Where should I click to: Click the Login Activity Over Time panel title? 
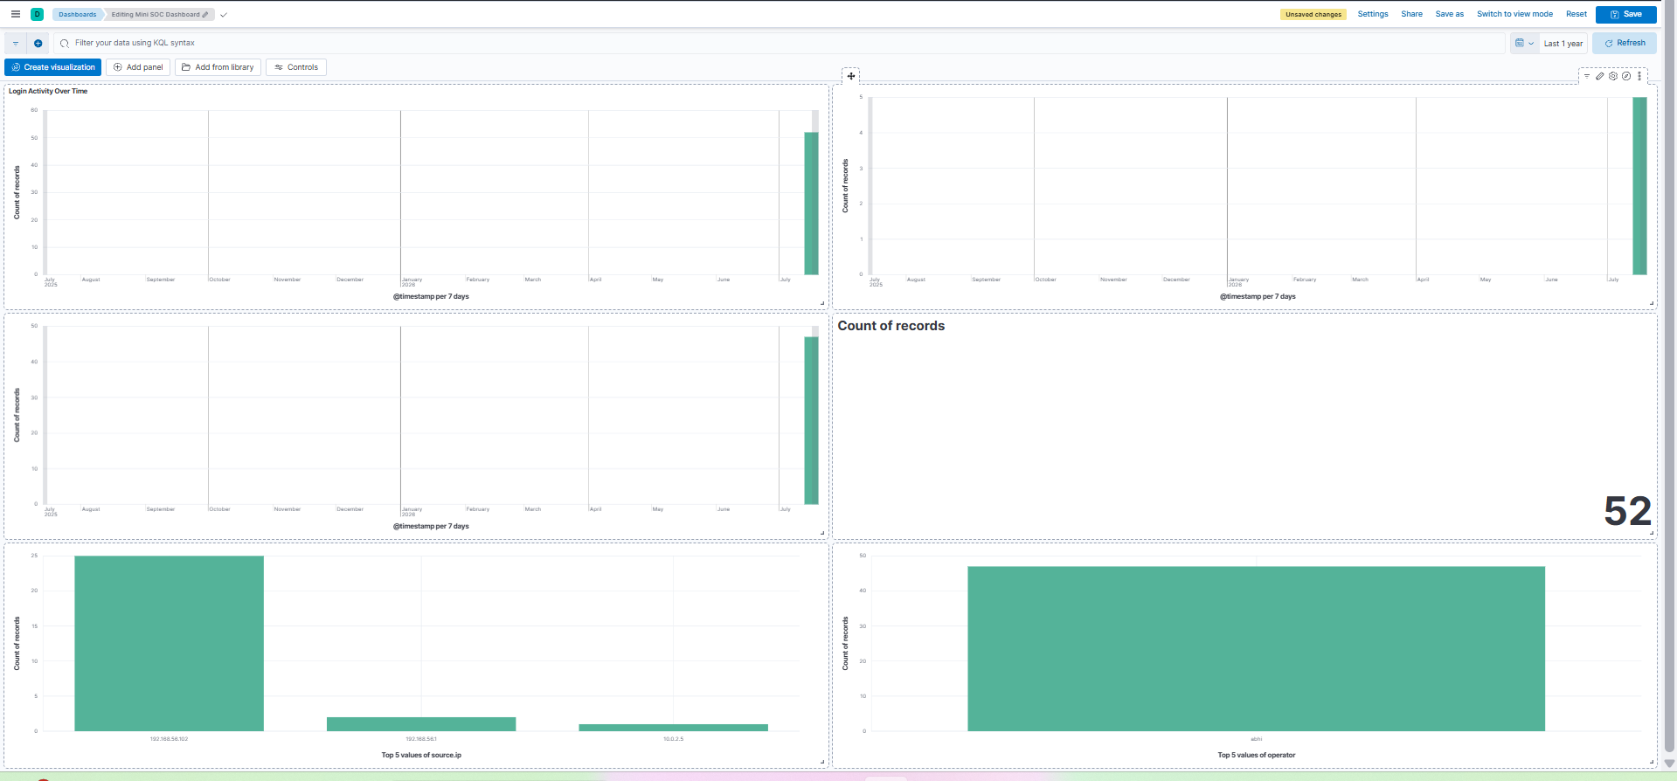point(48,91)
